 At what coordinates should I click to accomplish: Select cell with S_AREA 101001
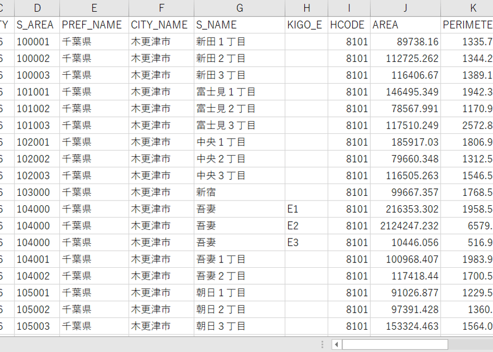click(37, 92)
